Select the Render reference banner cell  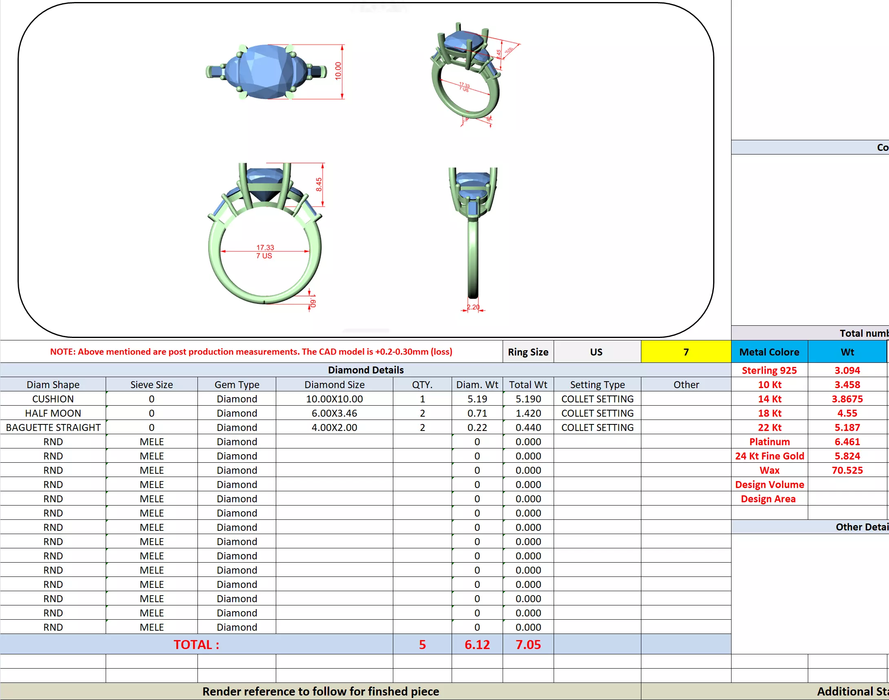[320, 691]
